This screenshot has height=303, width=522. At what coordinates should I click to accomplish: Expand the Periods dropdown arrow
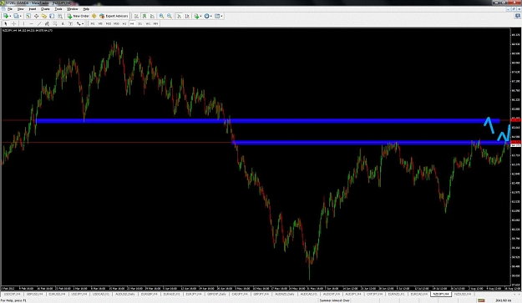[x=211, y=16]
